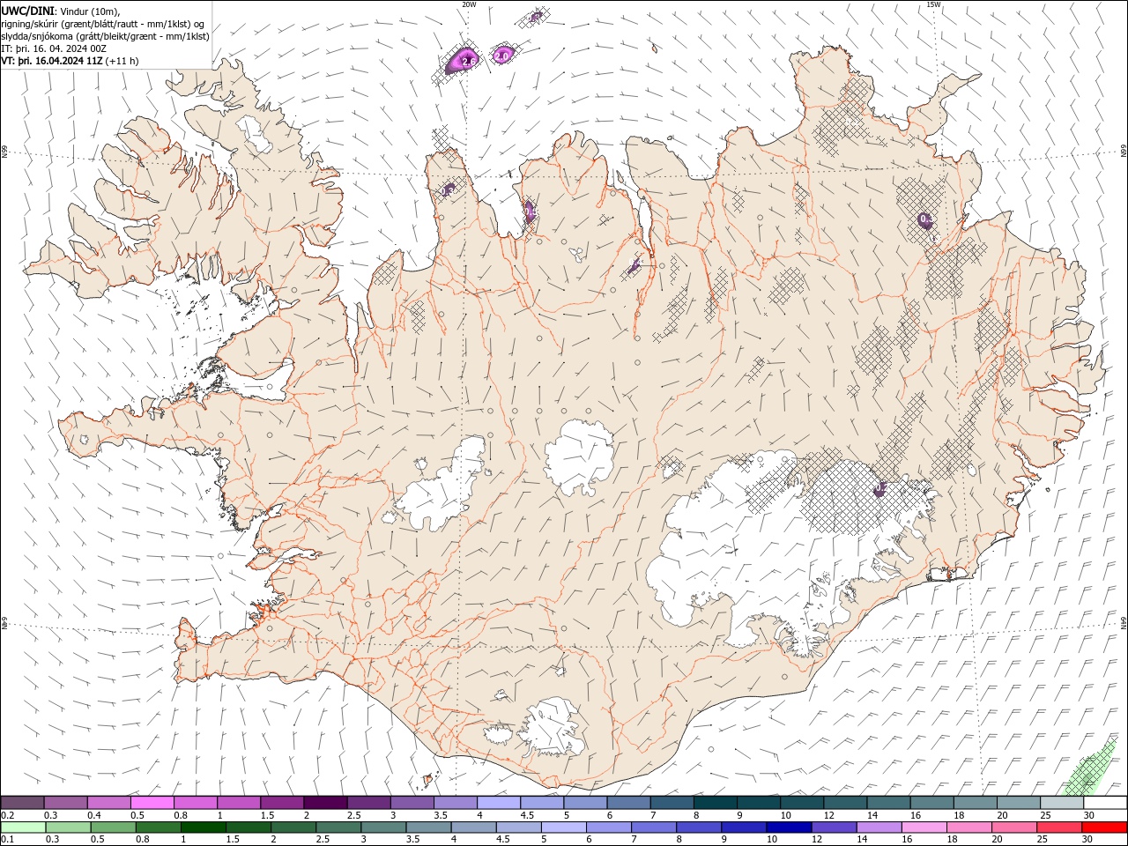Click the 20W longitude label
The image size is (1128, 846).
(469, 4)
